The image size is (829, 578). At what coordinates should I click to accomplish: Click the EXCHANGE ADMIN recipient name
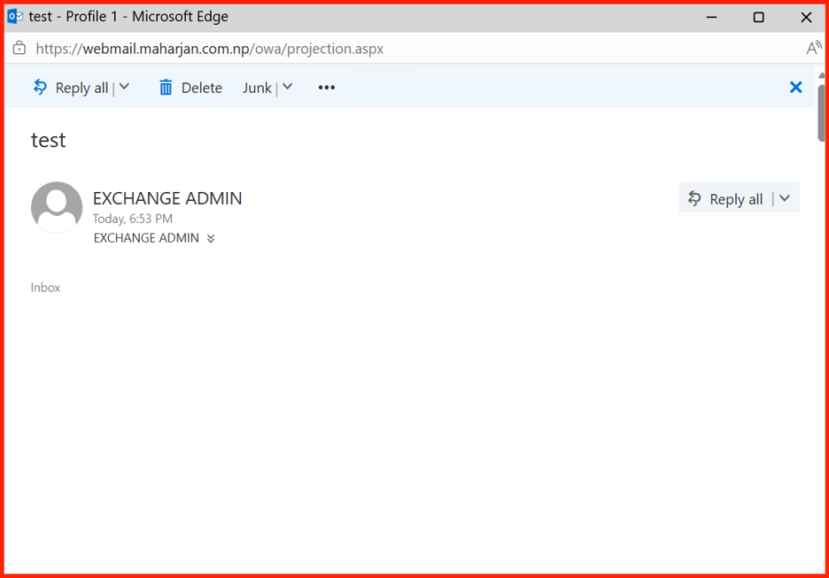(146, 238)
